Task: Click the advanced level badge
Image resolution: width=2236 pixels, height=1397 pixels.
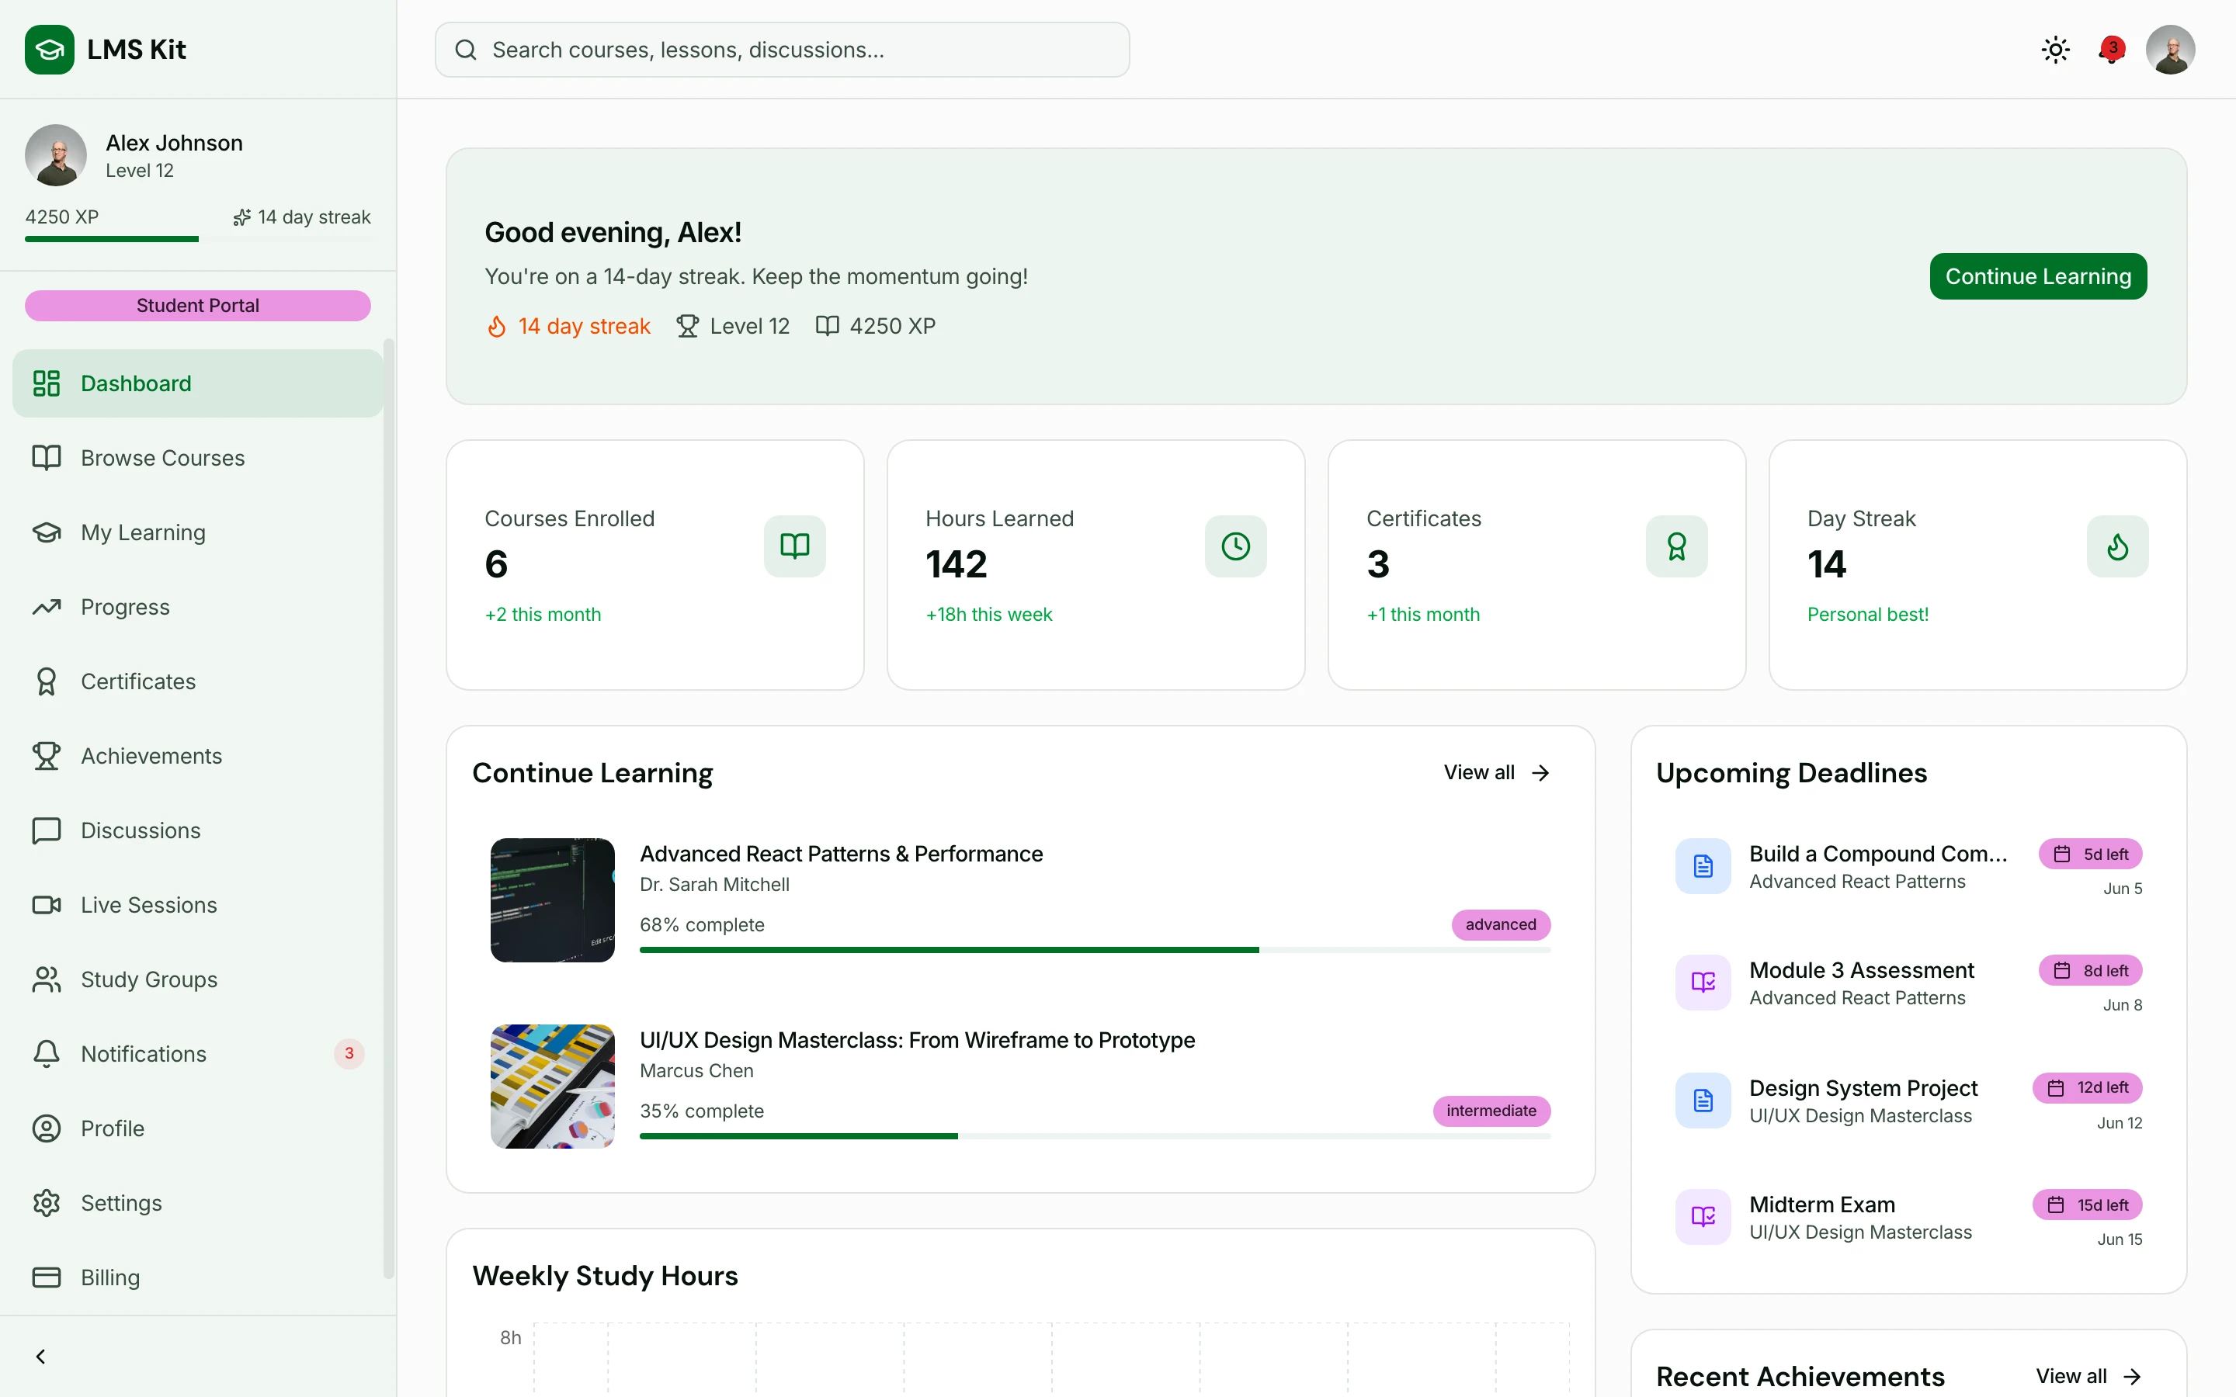Action: click(x=1501, y=925)
